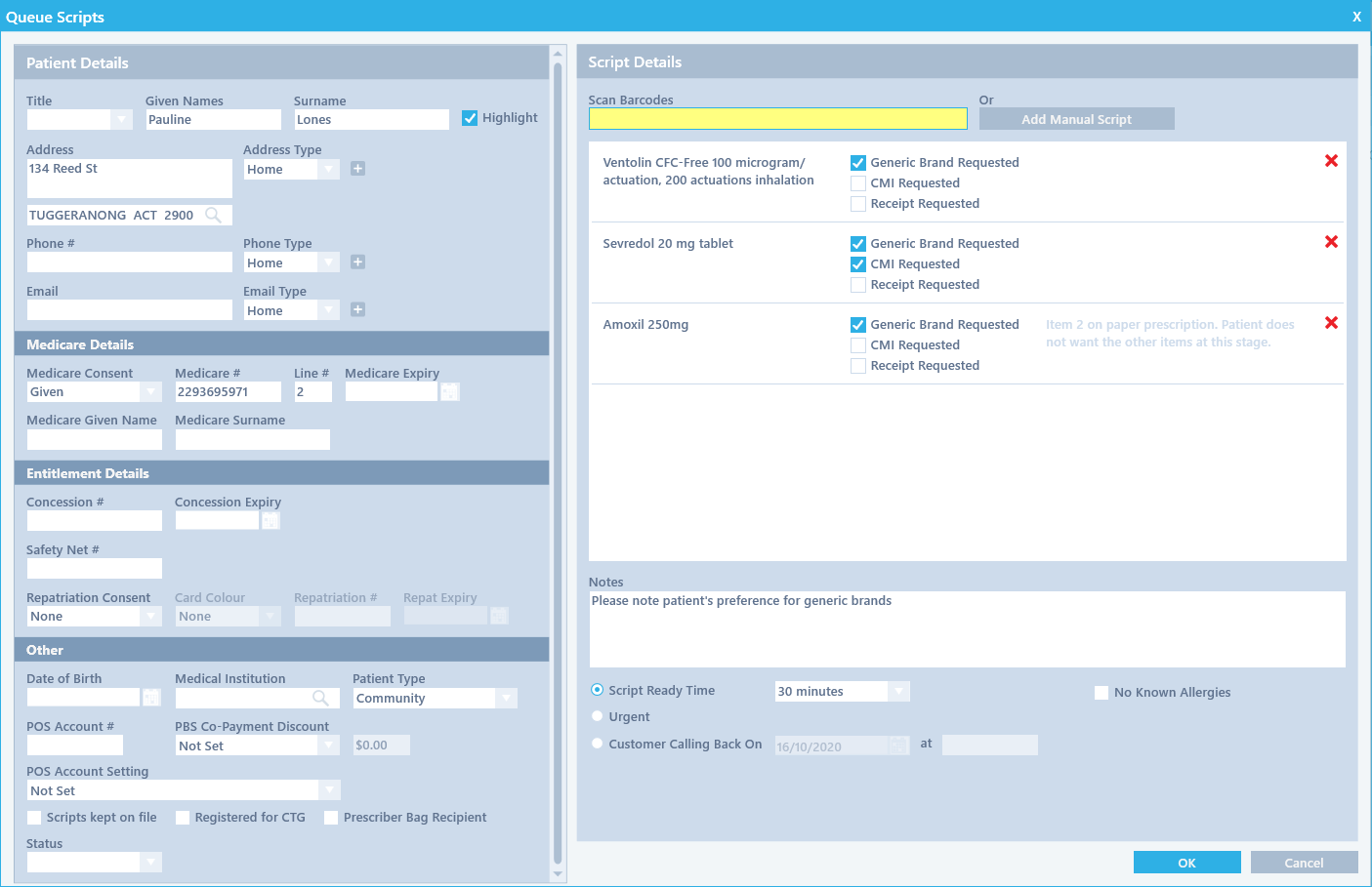
Task: Delete the Sevredol 20 mg tablet script
Action: pyautogui.click(x=1331, y=242)
